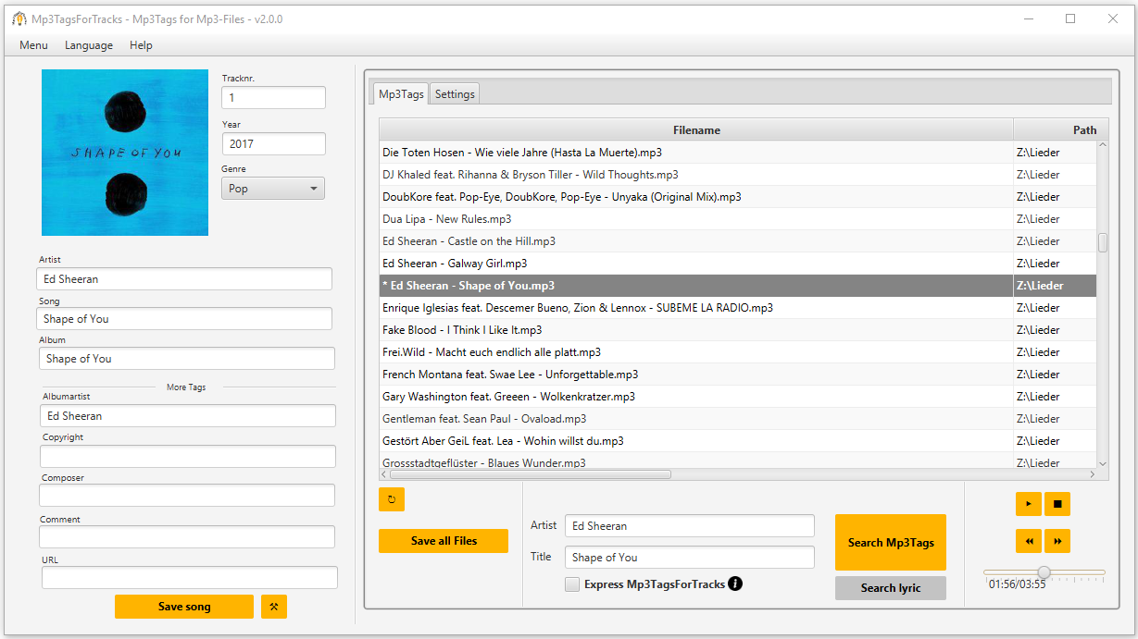
Task: Click the Shape of You album cover
Action: [x=125, y=153]
